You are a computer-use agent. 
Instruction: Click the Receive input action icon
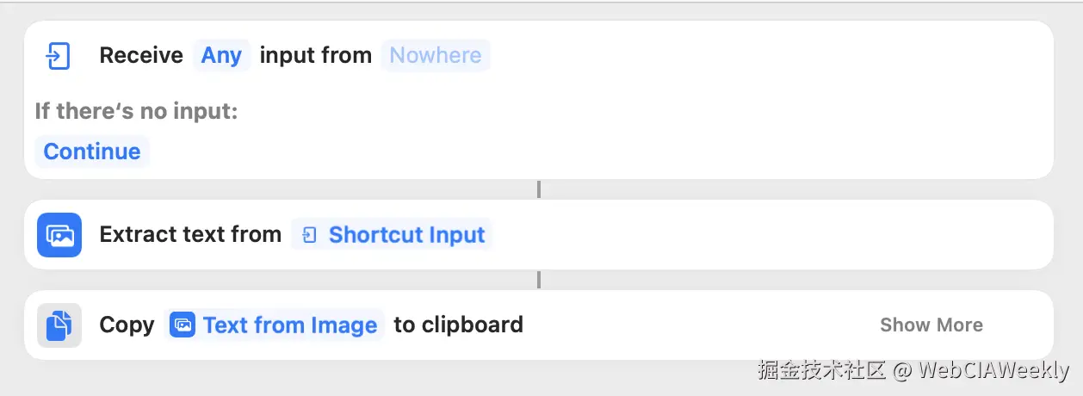pyautogui.click(x=59, y=56)
